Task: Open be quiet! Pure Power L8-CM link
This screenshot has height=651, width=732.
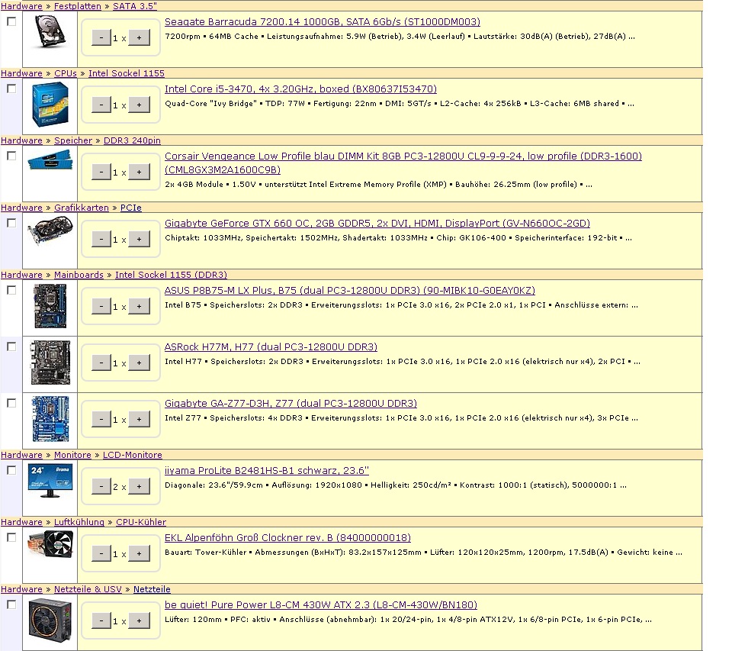Action: click(x=321, y=605)
